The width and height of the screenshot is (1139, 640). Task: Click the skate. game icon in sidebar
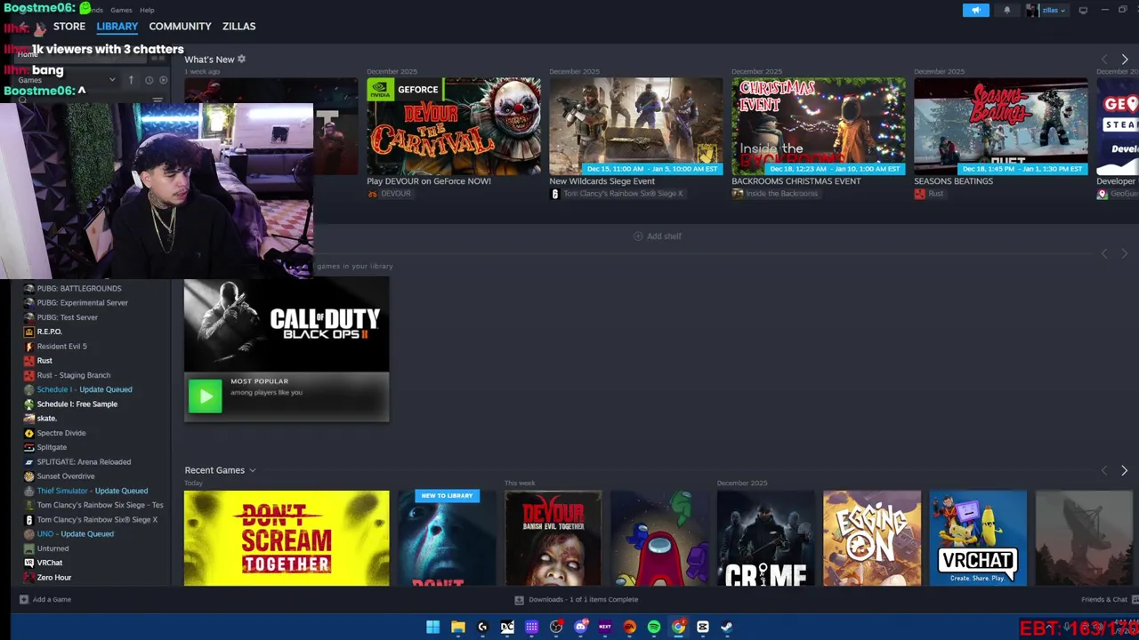point(28,418)
